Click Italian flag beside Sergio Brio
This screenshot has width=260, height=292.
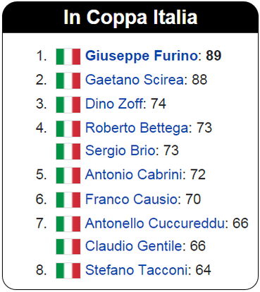click(x=68, y=152)
